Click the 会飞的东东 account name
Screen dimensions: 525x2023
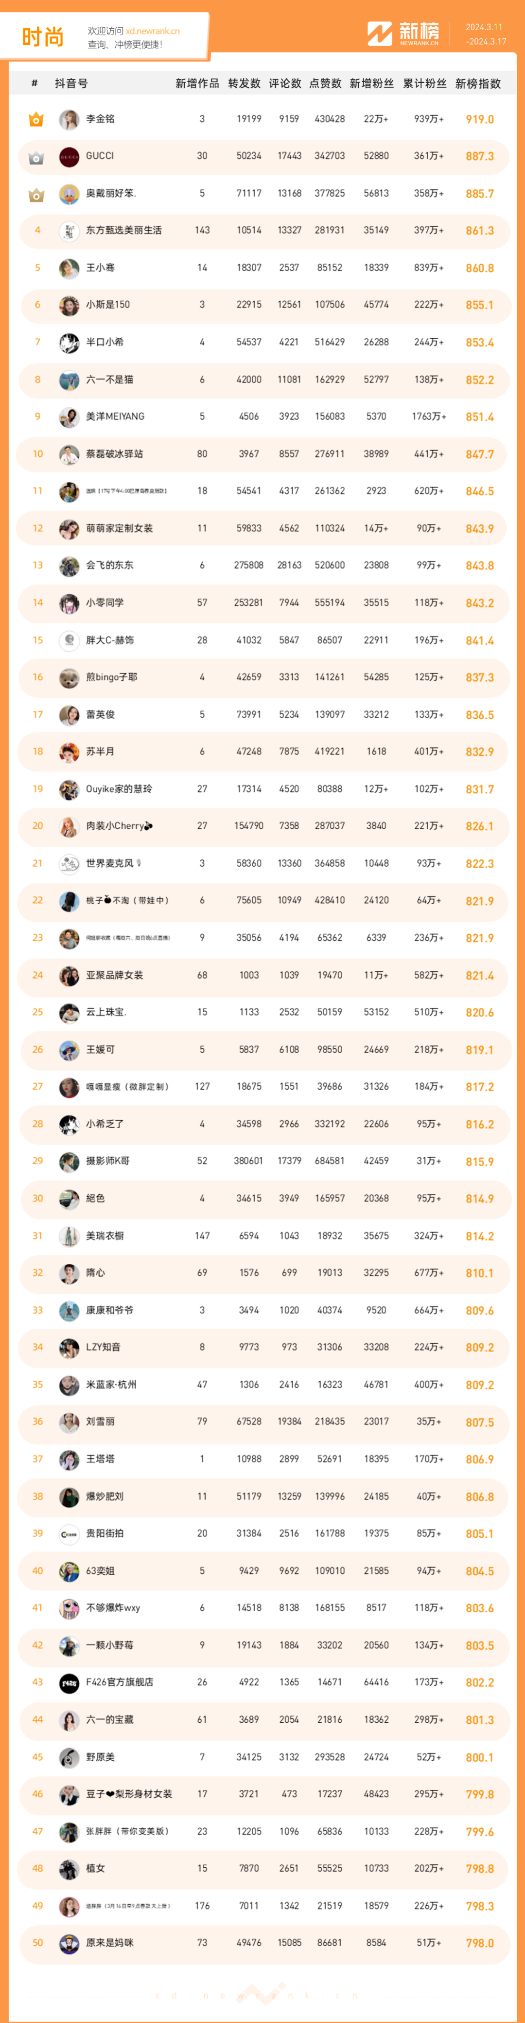coord(109,565)
